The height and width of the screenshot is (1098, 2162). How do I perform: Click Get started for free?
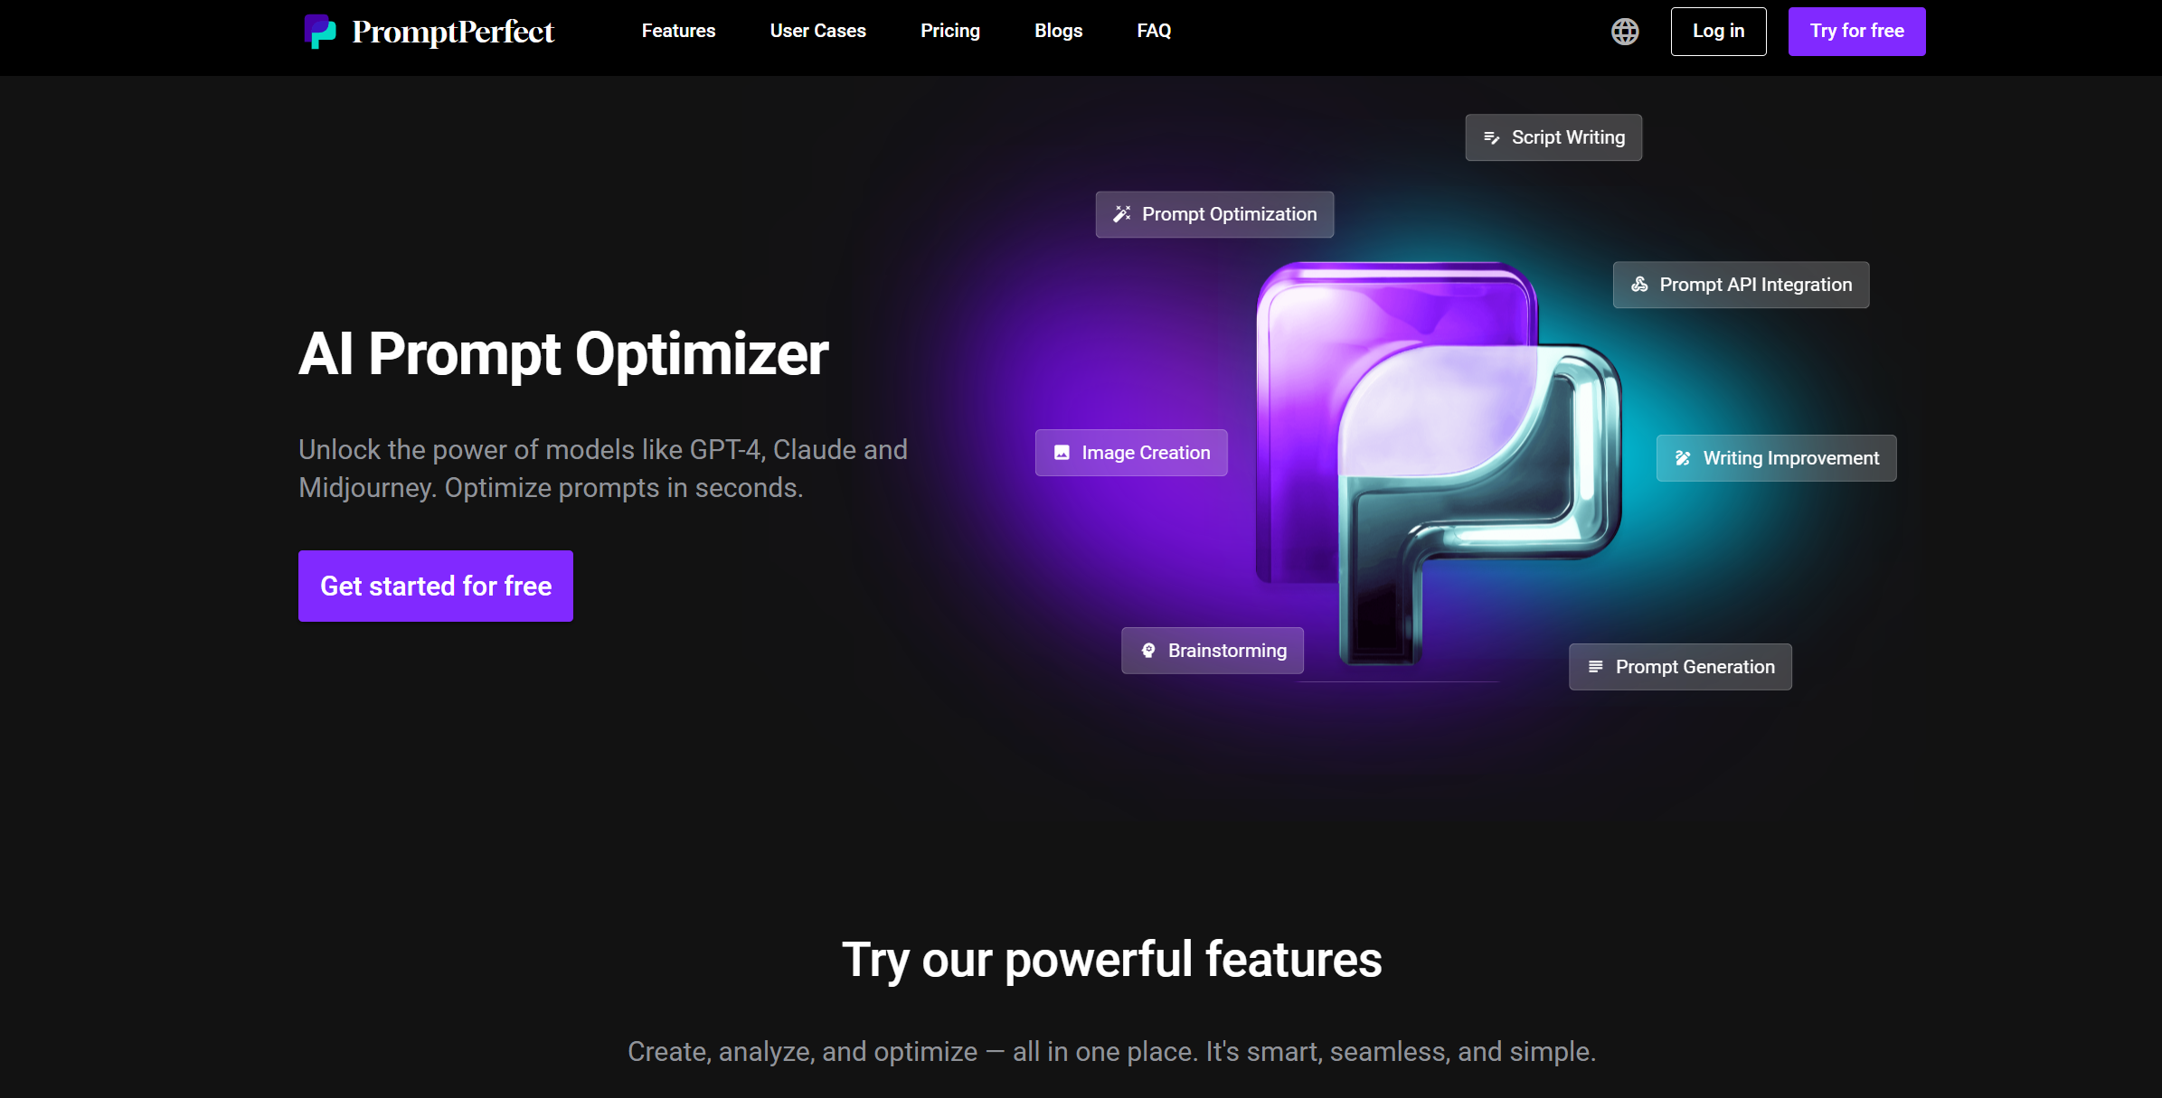pyautogui.click(x=436, y=586)
